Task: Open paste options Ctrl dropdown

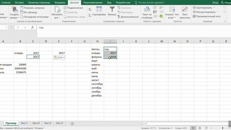Action: pos(59,57)
